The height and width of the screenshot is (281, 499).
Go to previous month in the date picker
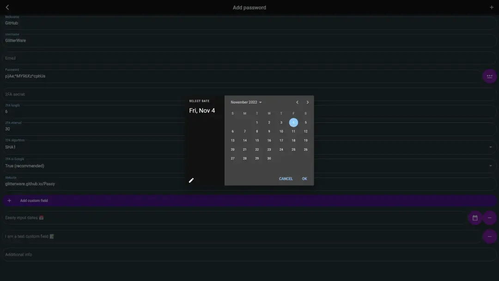297,102
